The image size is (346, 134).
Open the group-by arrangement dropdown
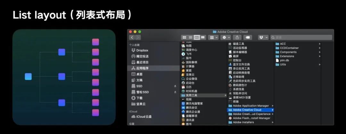tap(213, 37)
